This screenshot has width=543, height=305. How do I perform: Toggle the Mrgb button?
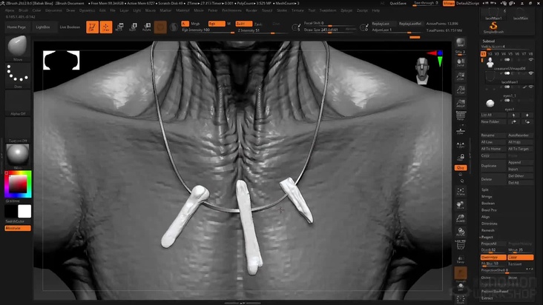click(195, 24)
